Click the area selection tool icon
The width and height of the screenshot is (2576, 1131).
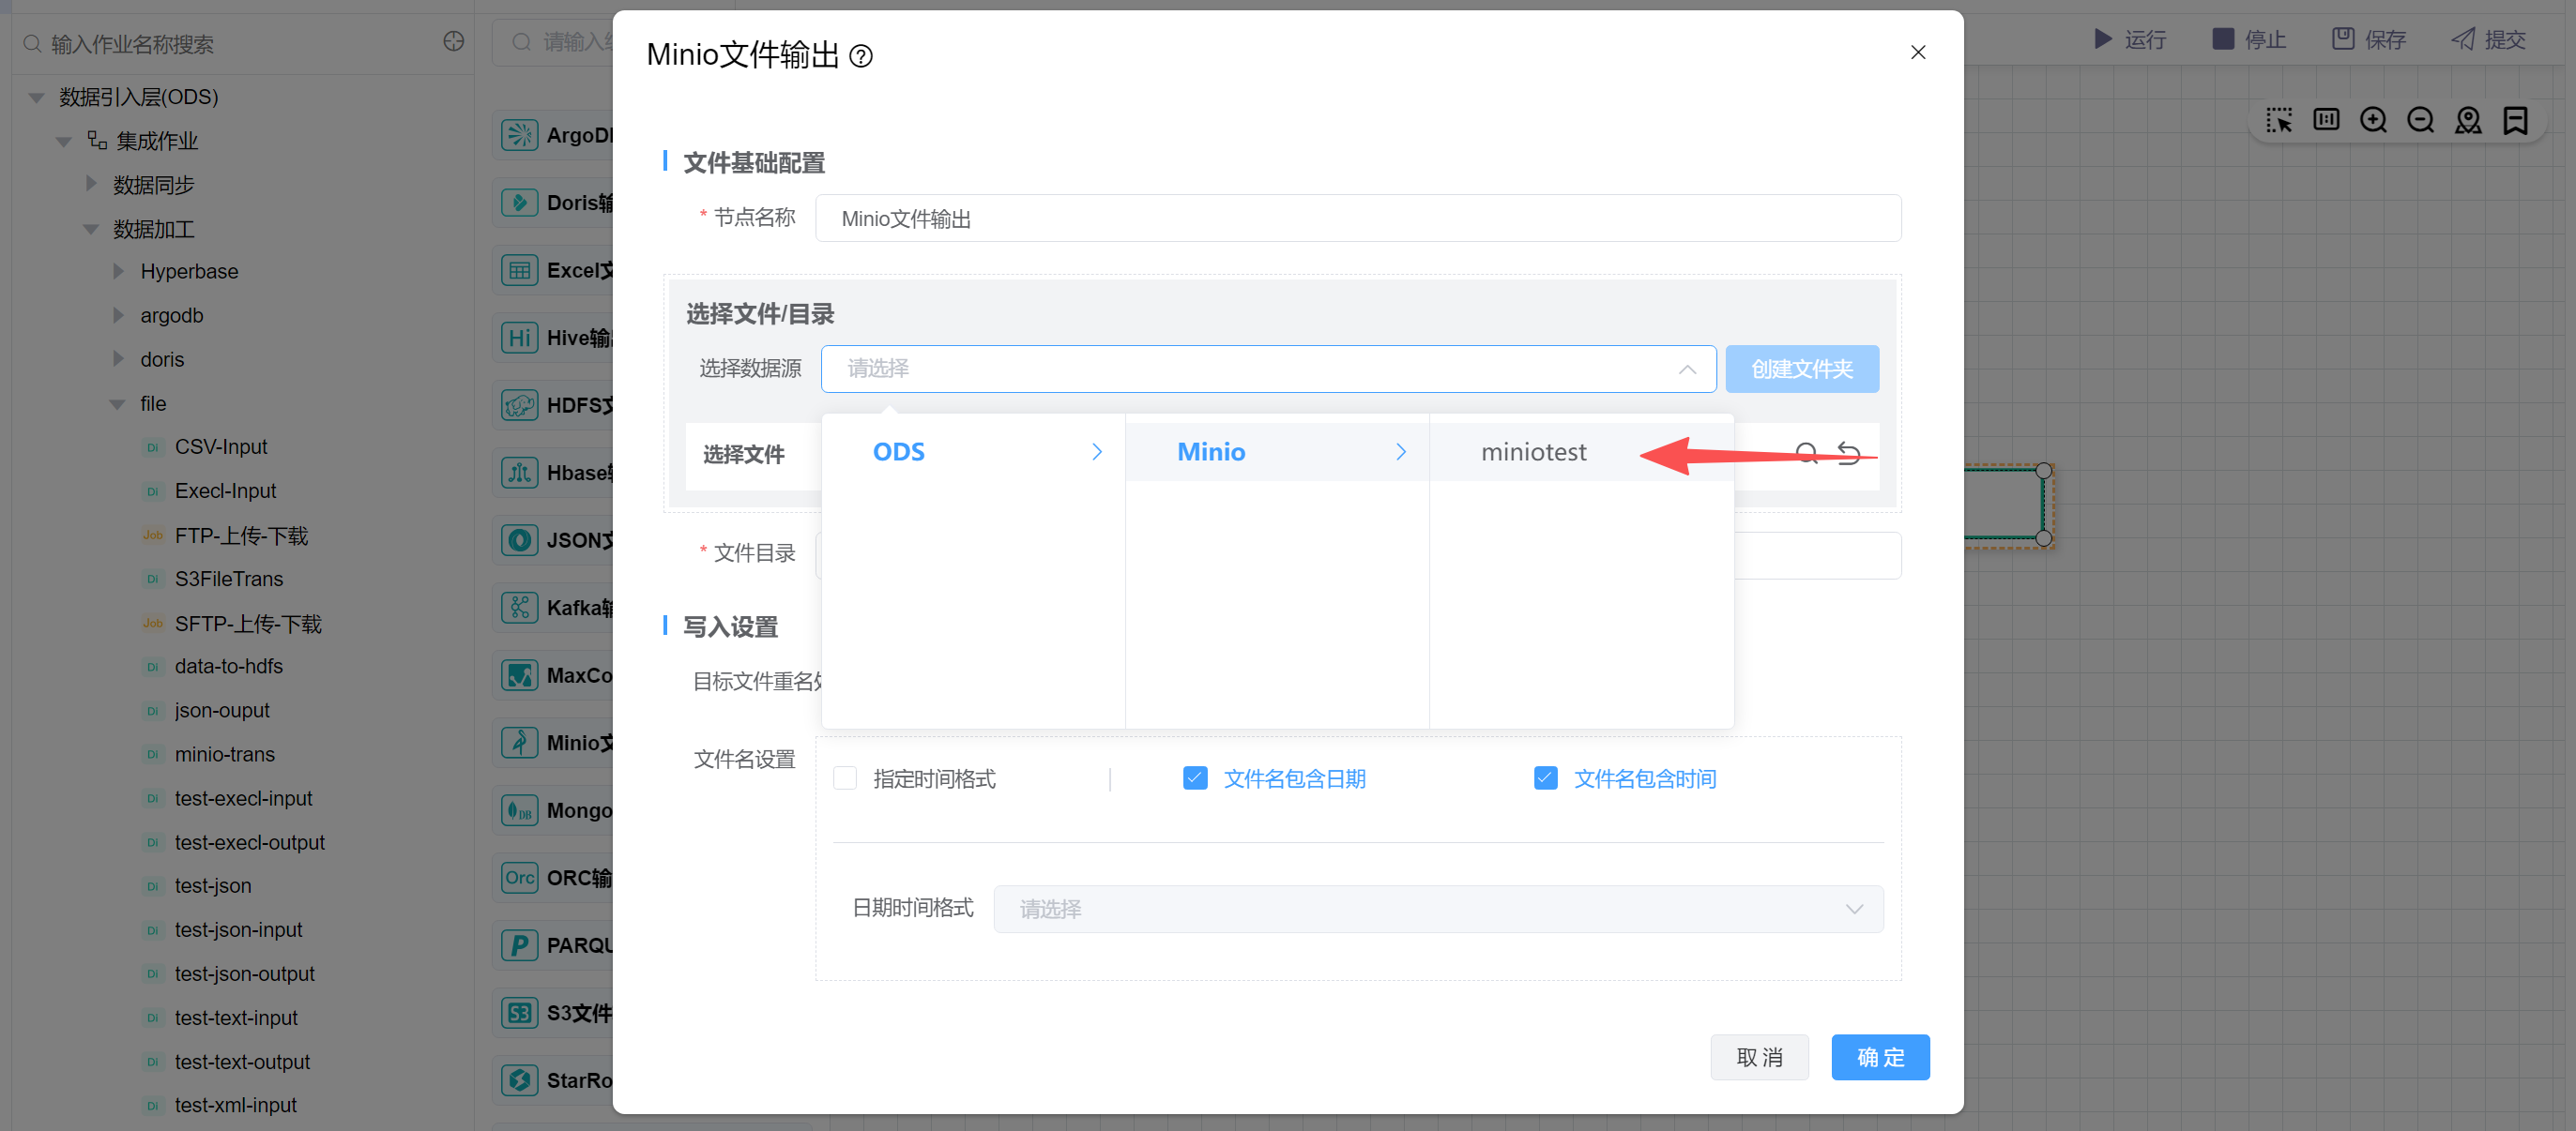pos(2278,121)
